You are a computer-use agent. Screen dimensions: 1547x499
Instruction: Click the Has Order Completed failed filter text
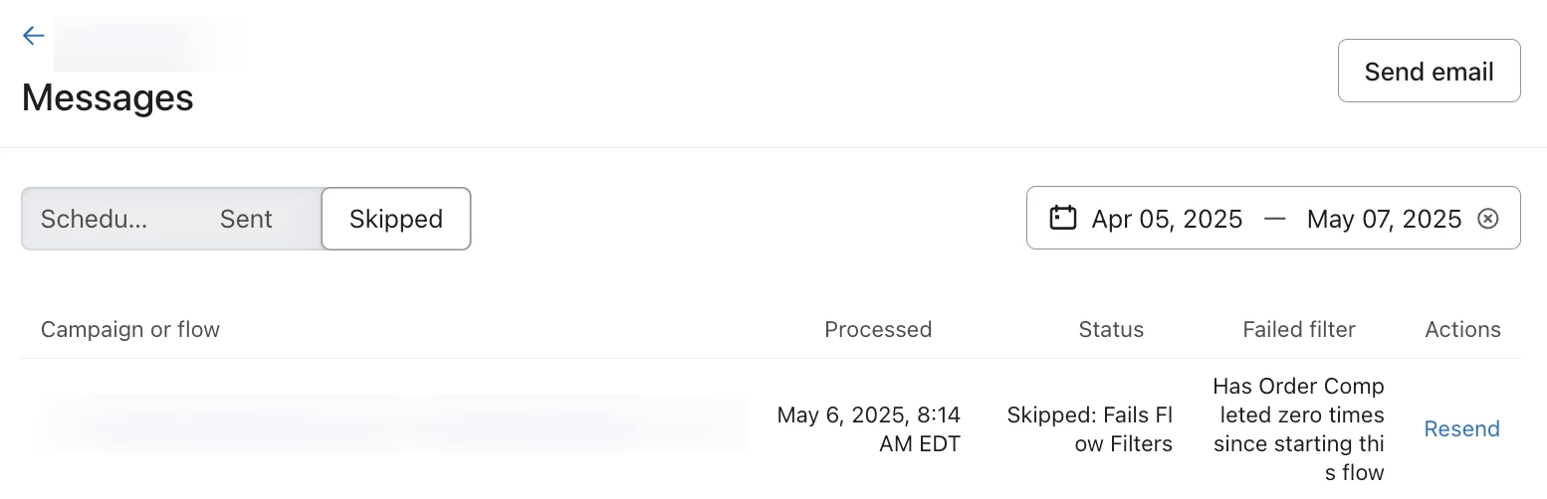pyautogui.click(x=1299, y=428)
